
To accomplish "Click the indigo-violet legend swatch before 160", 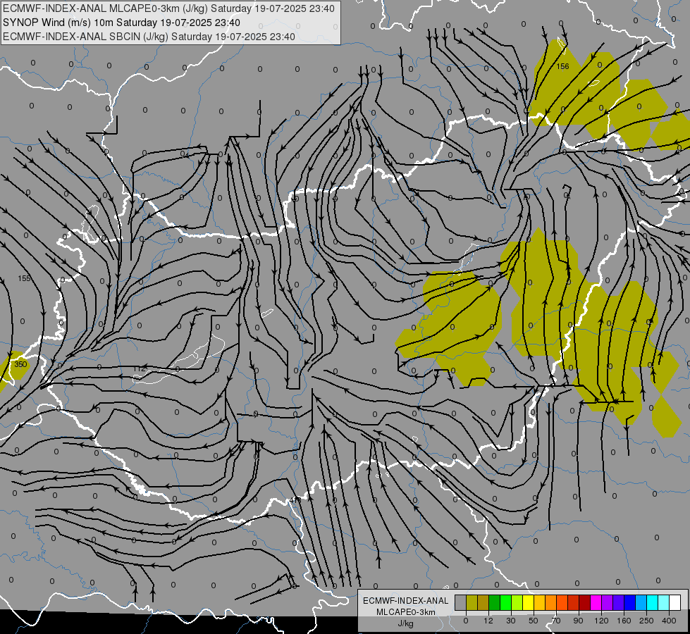I will click(x=619, y=602).
